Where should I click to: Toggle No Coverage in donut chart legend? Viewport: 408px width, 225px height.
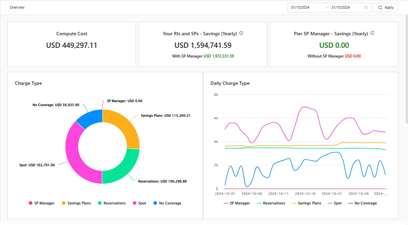(167, 203)
